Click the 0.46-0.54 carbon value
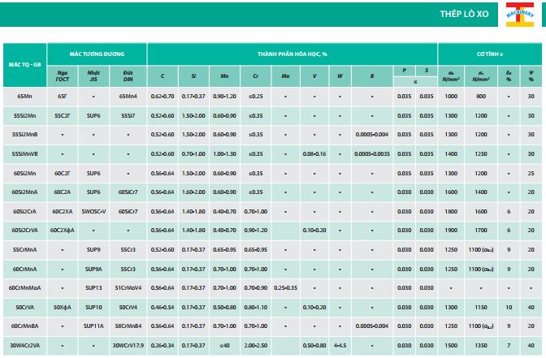Screen dimensions: 546x358 click(x=162, y=308)
